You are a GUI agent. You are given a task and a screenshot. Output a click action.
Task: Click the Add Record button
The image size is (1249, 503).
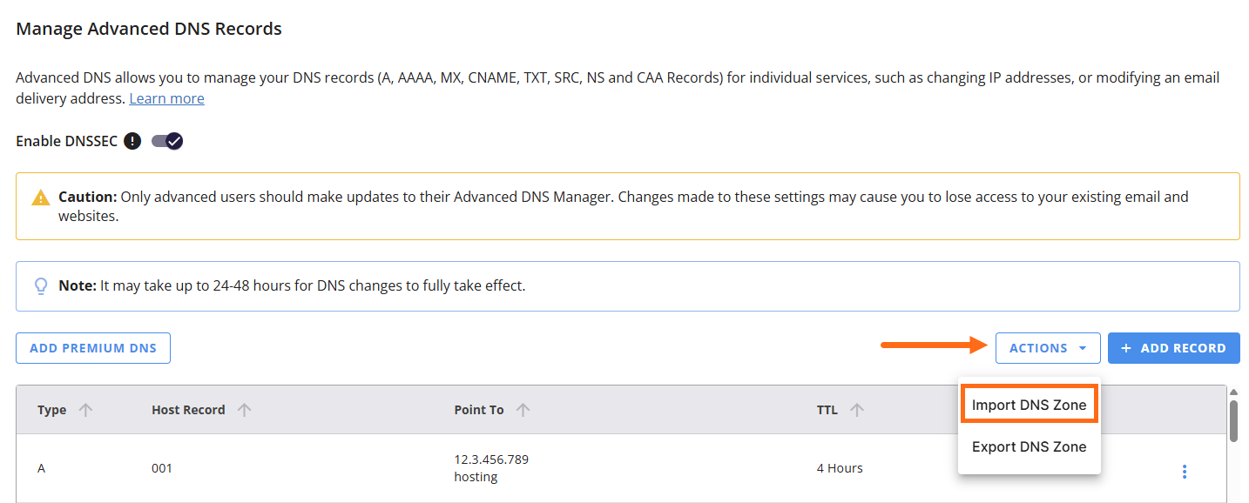click(x=1174, y=348)
